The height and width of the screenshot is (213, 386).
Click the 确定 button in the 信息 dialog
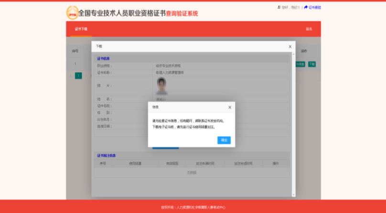pyautogui.click(x=224, y=140)
